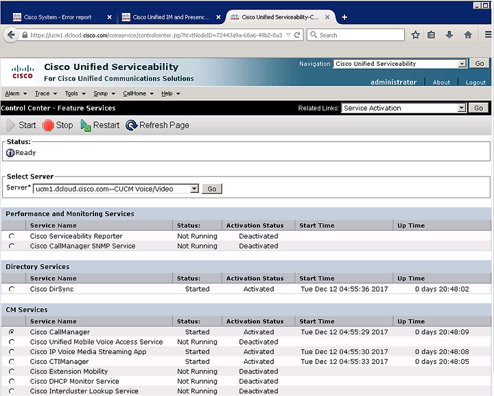Click the address bar URL
This screenshot has height=396, width=494.
(156, 35)
